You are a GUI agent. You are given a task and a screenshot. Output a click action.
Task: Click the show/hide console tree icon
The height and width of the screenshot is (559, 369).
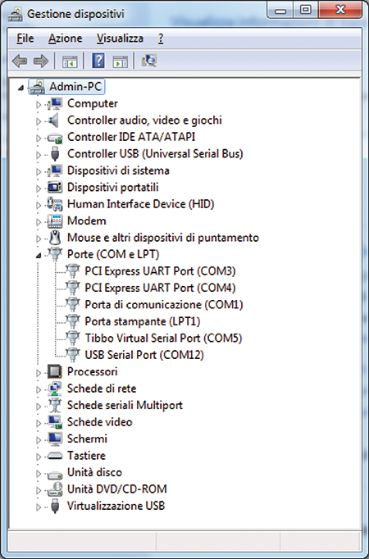[70, 61]
